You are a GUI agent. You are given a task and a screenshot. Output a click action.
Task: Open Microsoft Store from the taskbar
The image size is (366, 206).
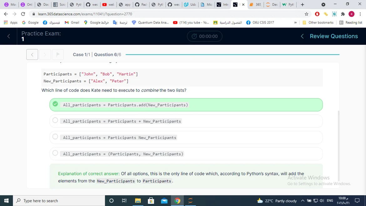pos(151,201)
